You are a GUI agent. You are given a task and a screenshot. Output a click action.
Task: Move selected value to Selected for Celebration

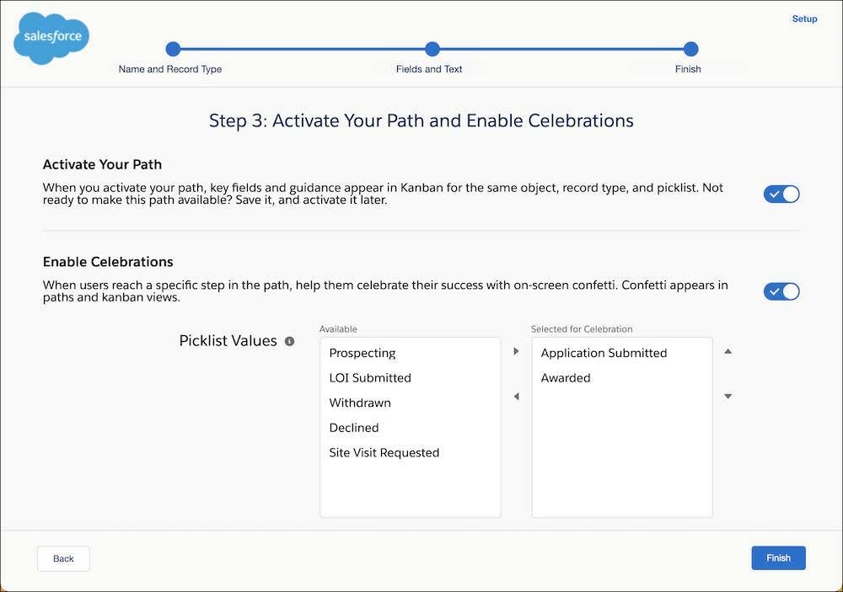click(516, 351)
